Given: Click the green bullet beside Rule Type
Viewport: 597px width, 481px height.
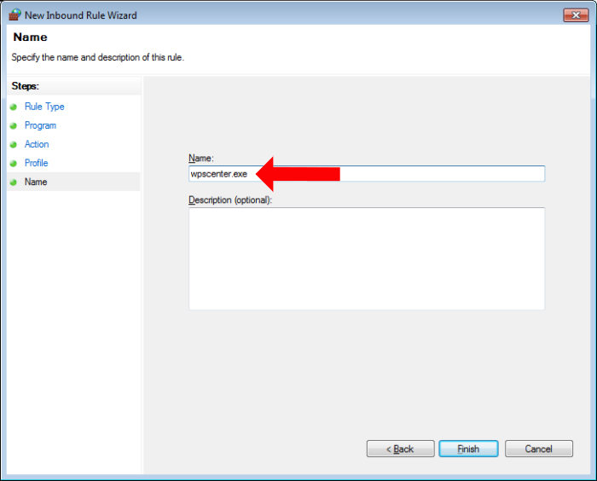Looking at the screenshot, I should [14, 107].
